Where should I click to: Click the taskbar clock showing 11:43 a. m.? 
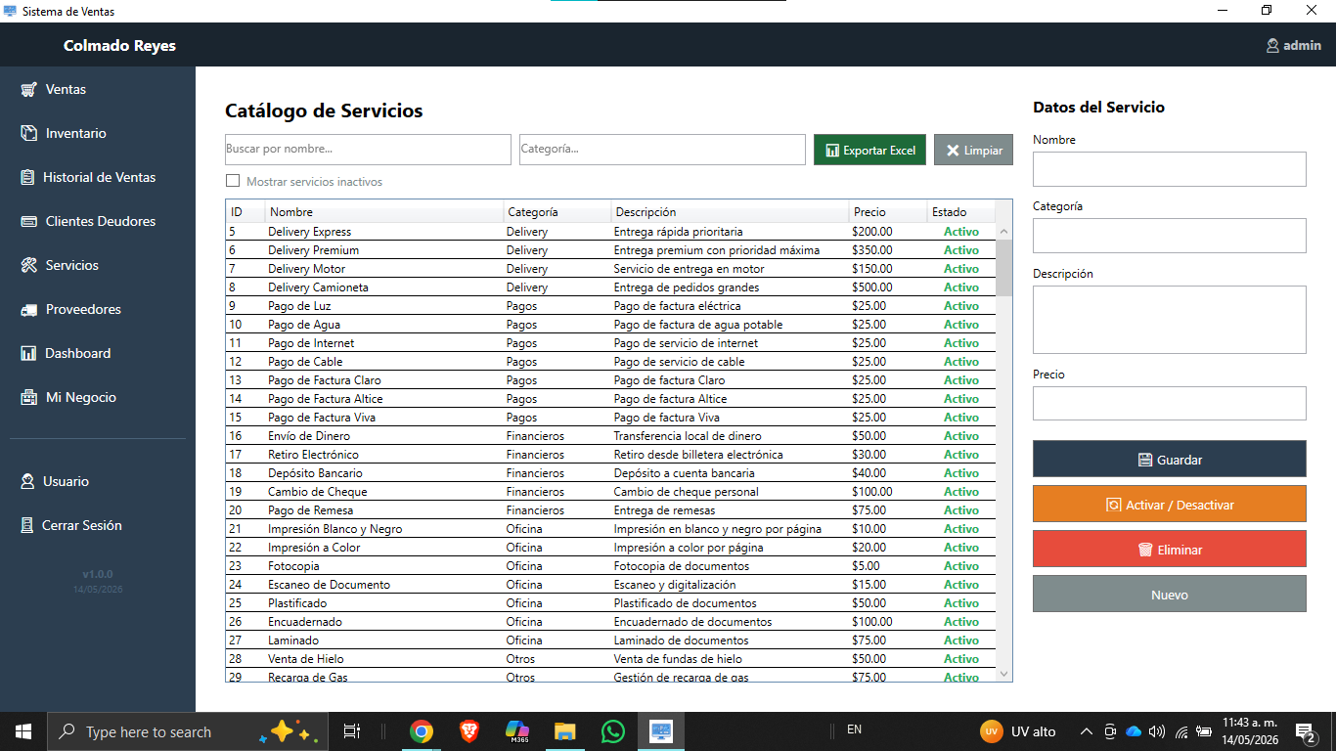click(x=1251, y=731)
